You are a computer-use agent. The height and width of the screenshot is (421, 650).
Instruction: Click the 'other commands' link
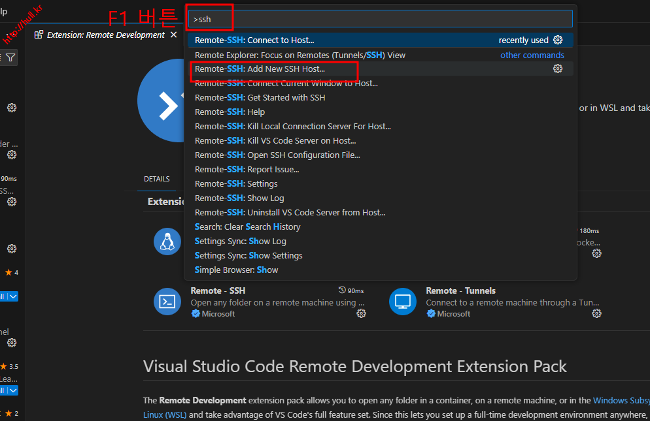(532, 55)
